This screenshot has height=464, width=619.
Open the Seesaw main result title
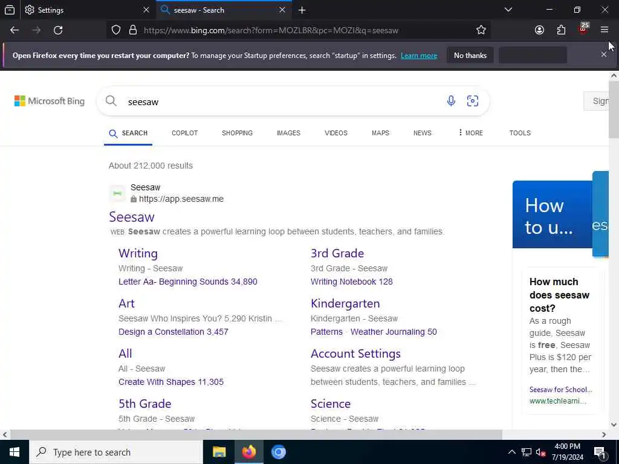[x=132, y=217]
